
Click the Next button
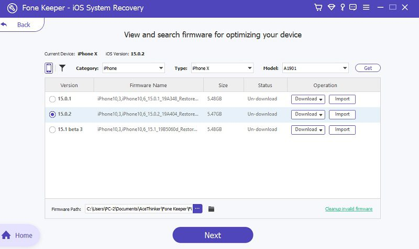coord(213,235)
